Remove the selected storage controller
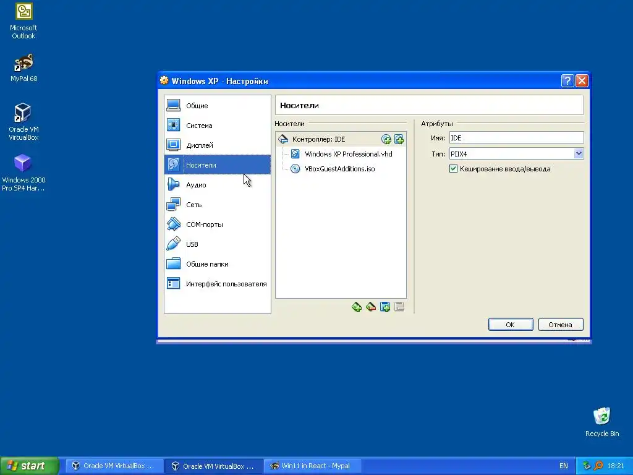633x475 pixels. [x=371, y=307]
